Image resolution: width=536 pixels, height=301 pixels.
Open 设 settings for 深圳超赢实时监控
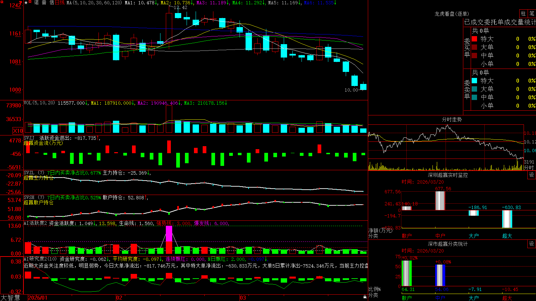pyautogui.click(x=532, y=175)
